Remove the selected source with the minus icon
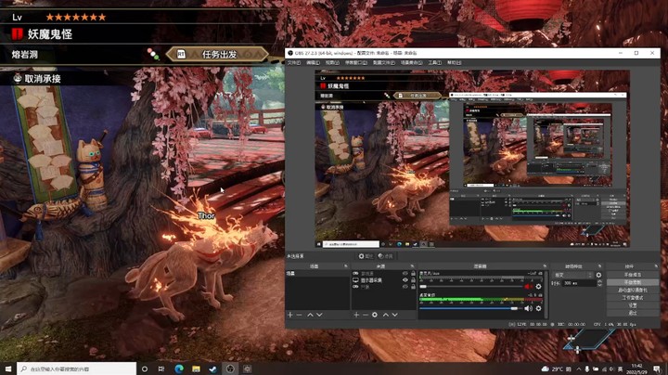This screenshot has width=668, height=375. tap(366, 315)
